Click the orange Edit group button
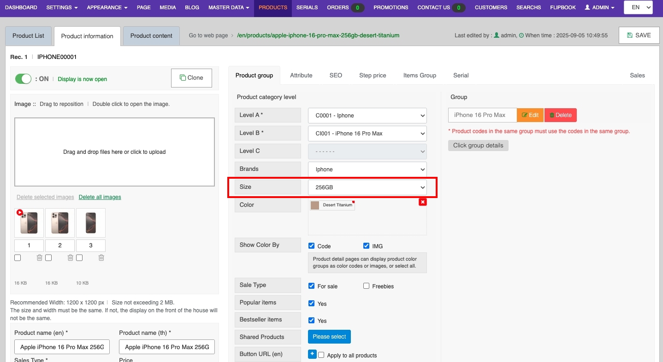This screenshot has width=663, height=362. pyautogui.click(x=530, y=115)
